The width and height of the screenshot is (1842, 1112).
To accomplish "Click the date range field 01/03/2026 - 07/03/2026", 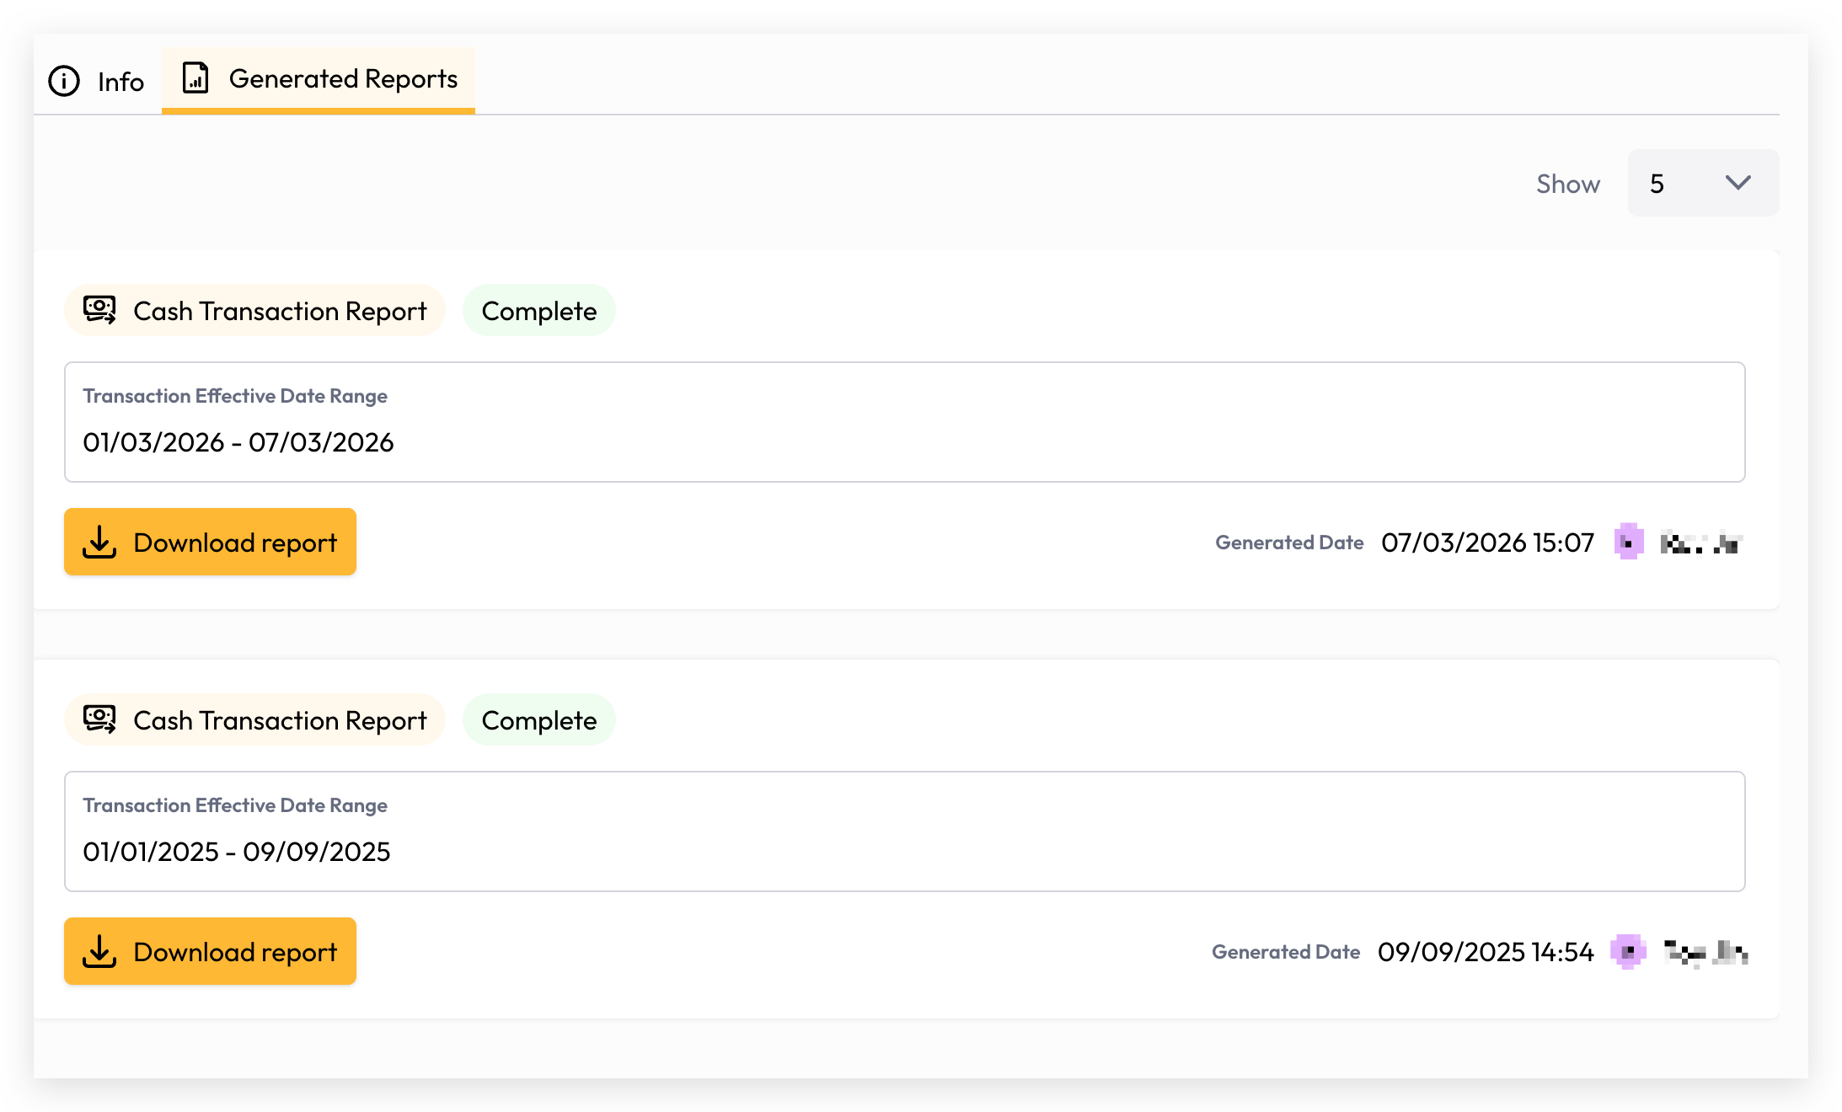I will pos(905,422).
